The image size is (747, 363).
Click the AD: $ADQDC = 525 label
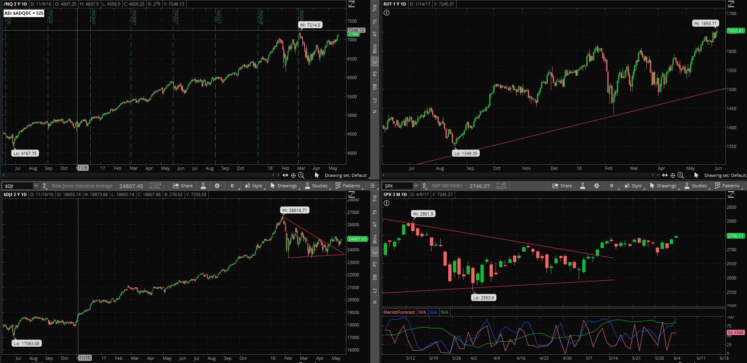[x=24, y=13]
